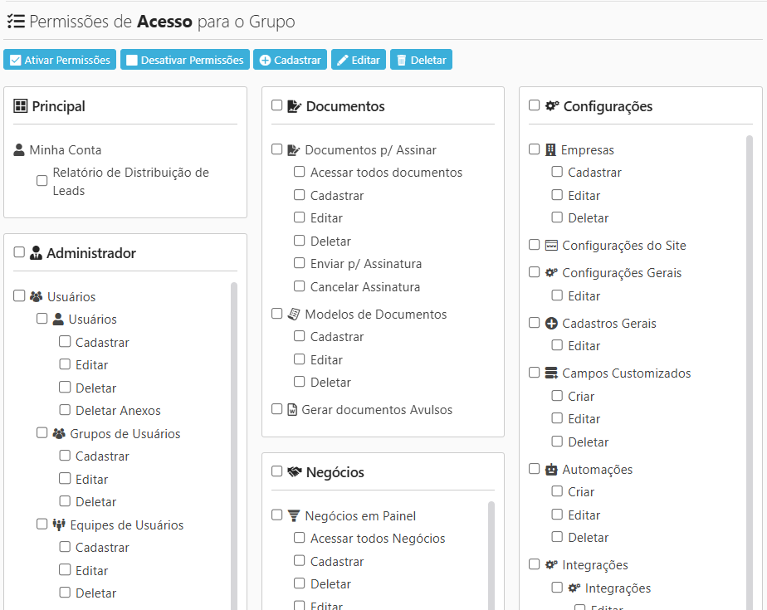Image resolution: width=767 pixels, height=610 pixels.
Task: Click the Cadastrar button in top toolbar
Action: tap(290, 60)
